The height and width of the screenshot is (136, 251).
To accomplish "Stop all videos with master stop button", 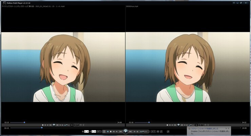I will click(x=111, y=132).
